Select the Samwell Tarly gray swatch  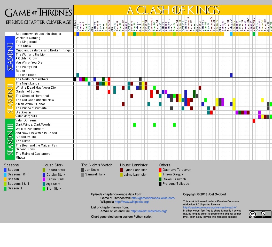(x=83, y=175)
